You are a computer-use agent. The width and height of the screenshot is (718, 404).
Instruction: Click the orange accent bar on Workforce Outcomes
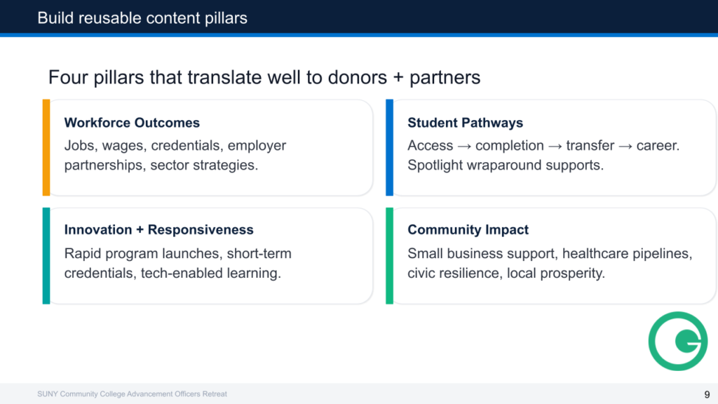(x=46, y=147)
